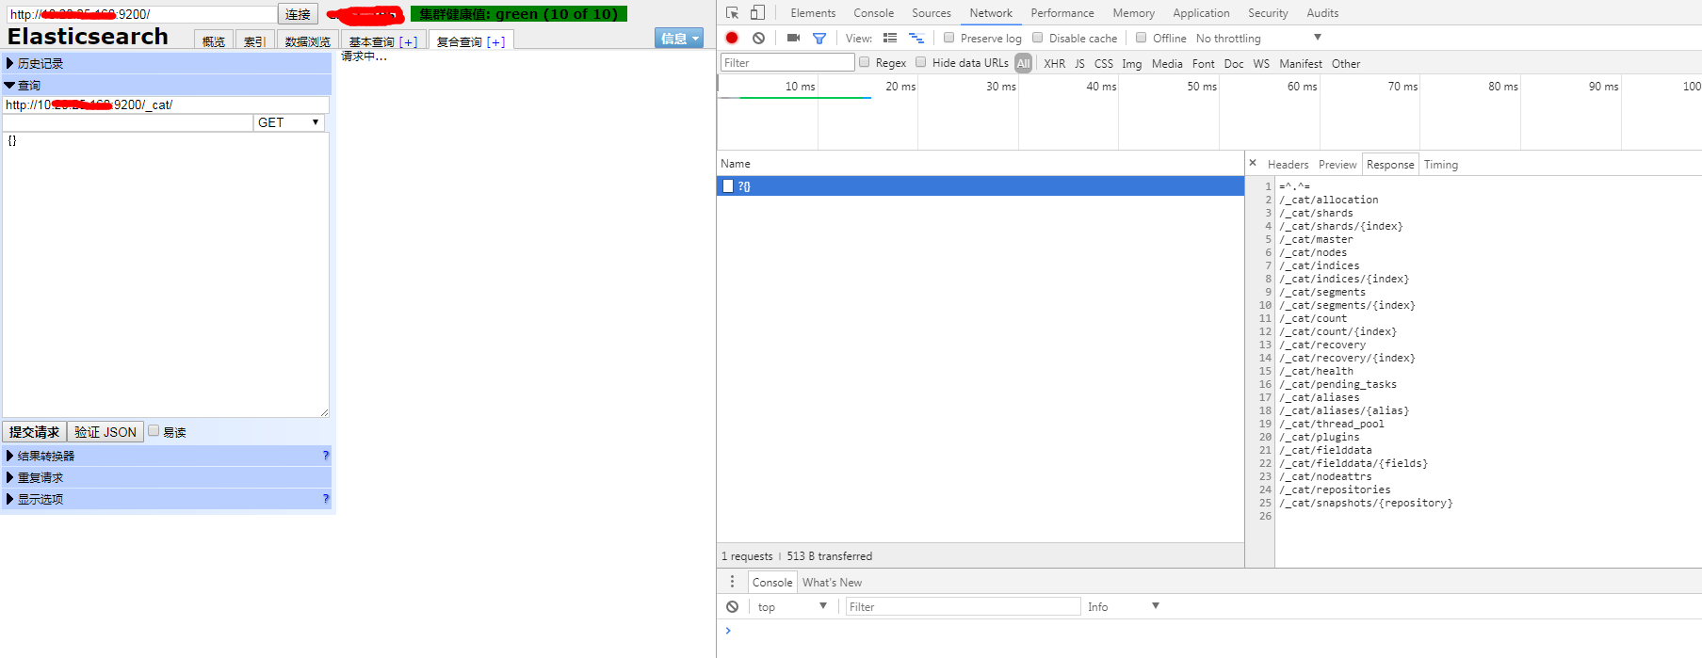The image size is (1702, 658).
Task: Open the Security tab
Action: pyautogui.click(x=1268, y=13)
